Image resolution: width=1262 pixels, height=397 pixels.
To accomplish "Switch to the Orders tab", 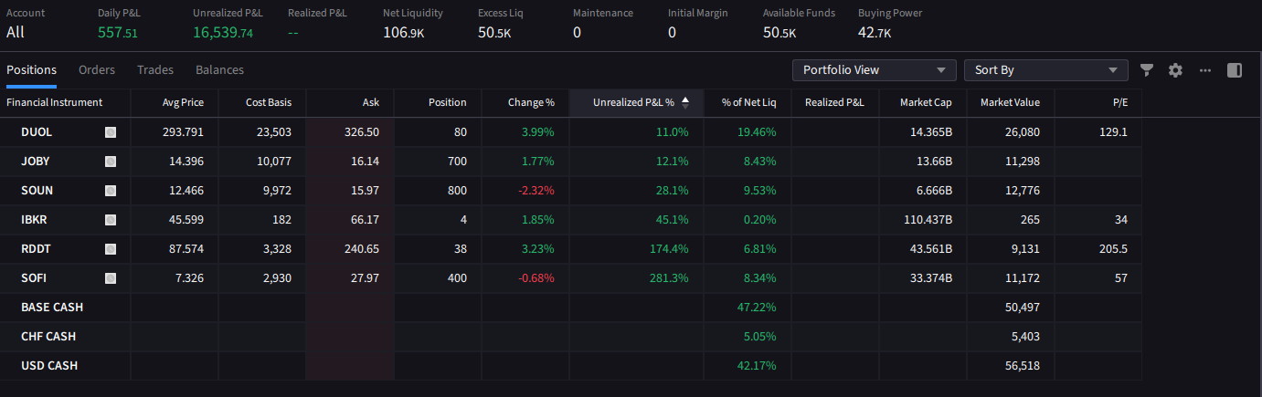I will pos(97,70).
